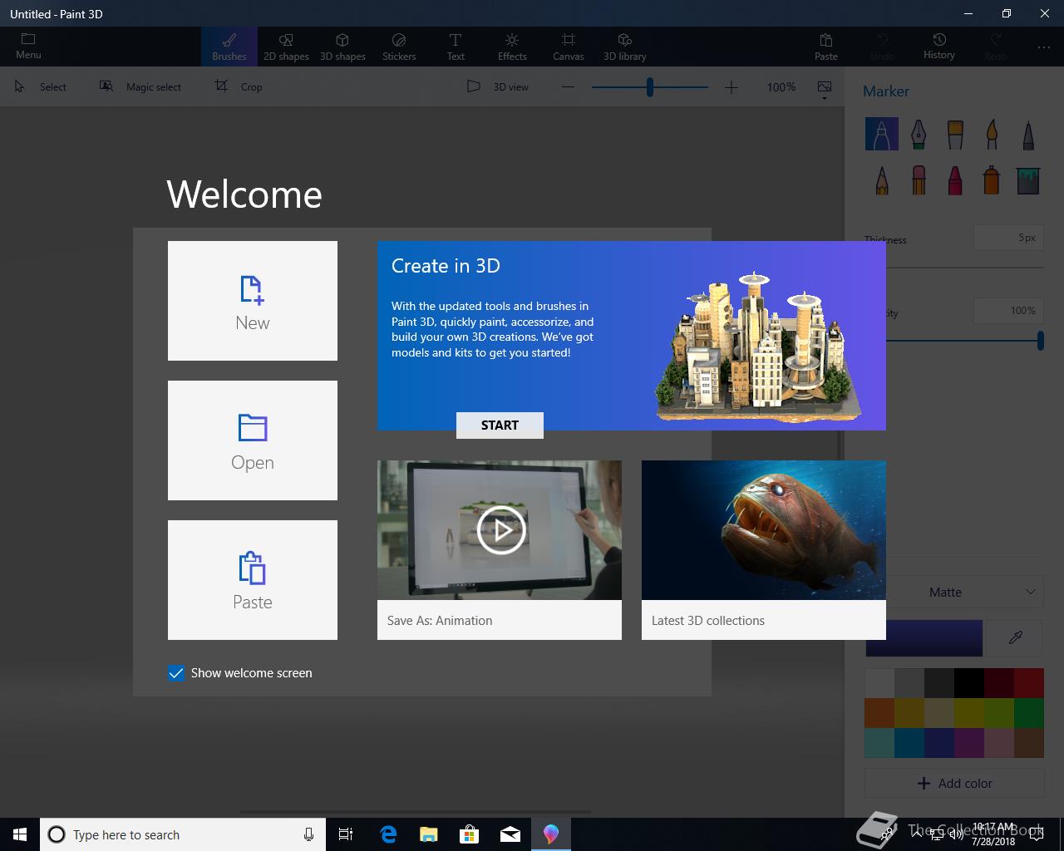Click the zoom slider handle

coord(649,86)
